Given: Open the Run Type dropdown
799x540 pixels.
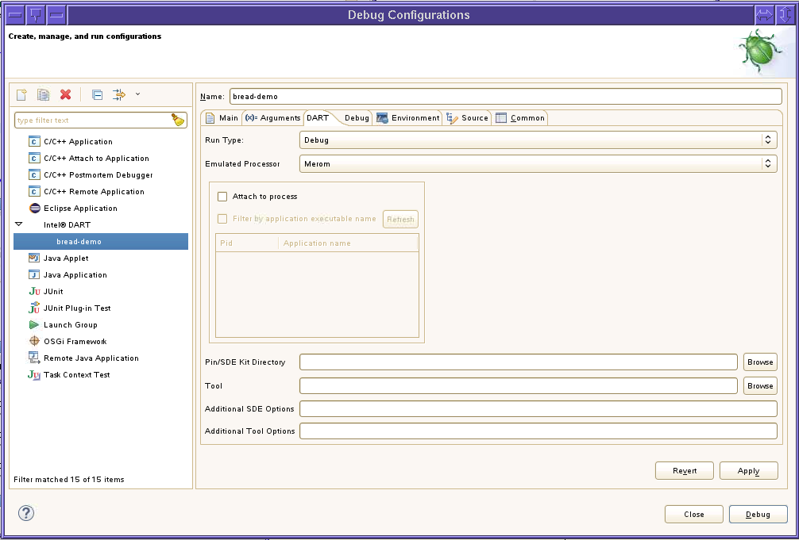Looking at the screenshot, I should point(538,140).
